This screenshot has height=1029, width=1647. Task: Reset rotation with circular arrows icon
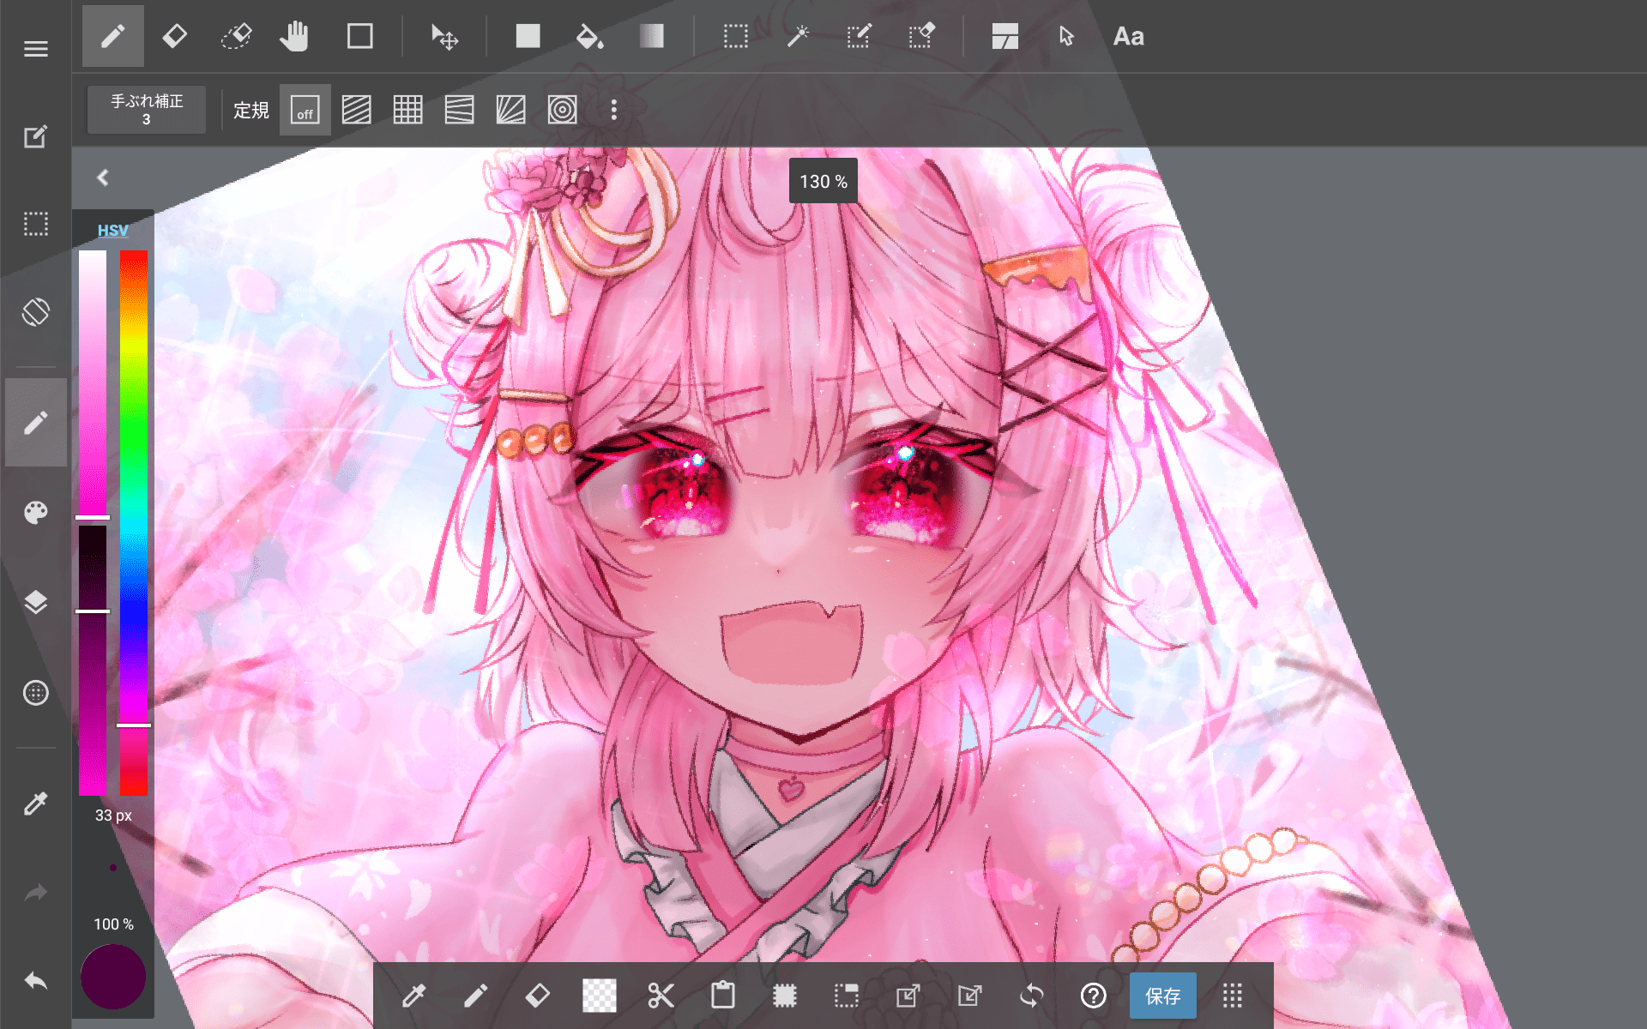[1031, 996]
